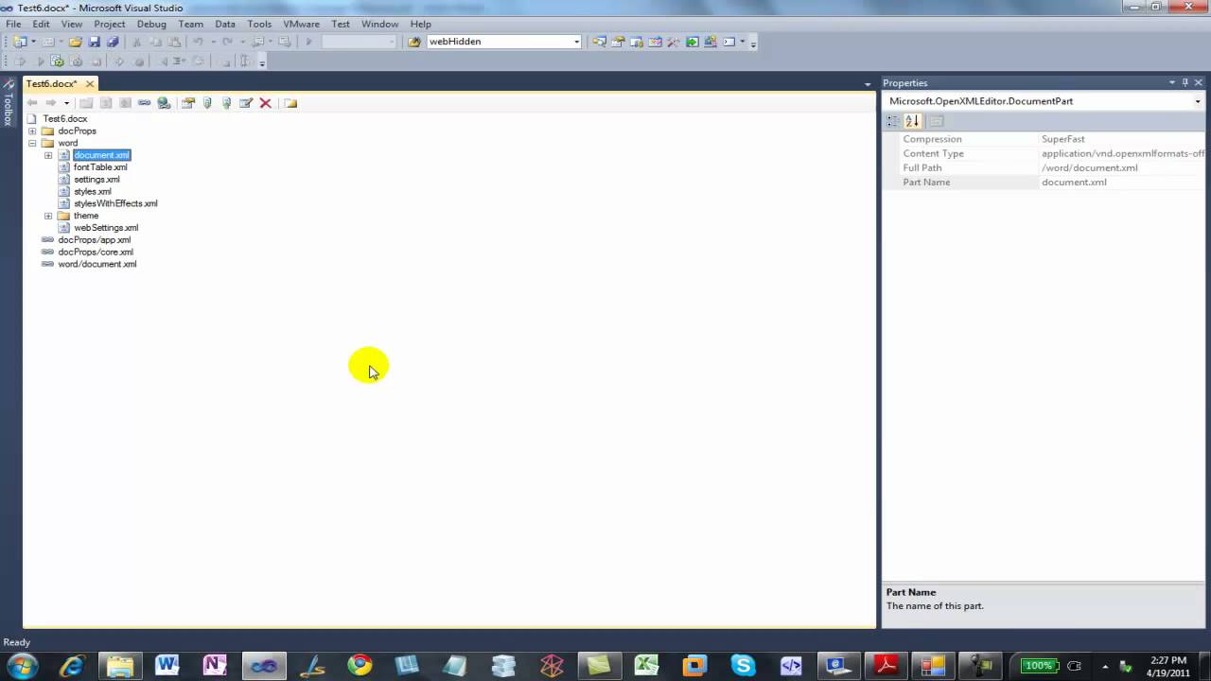
Task: Open Excel from taskbar
Action: [646, 666]
